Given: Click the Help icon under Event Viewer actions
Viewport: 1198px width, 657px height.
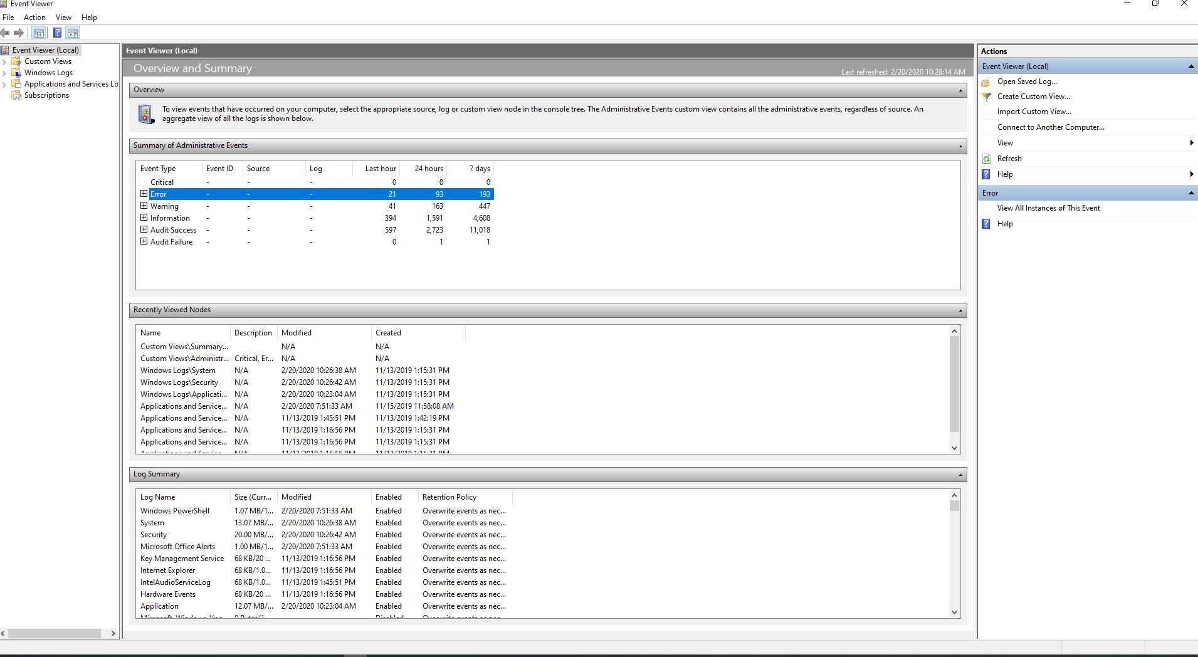Looking at the screenshot, I should (986, 174).
